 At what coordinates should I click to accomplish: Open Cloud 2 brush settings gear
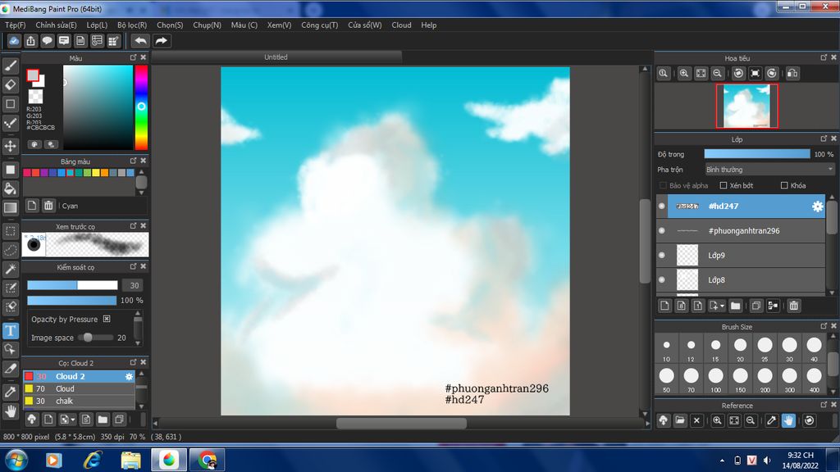[129, 376]
